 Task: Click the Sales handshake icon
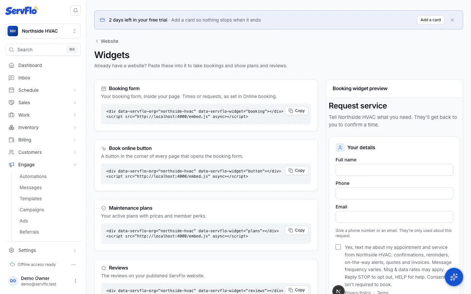point(11,103)
